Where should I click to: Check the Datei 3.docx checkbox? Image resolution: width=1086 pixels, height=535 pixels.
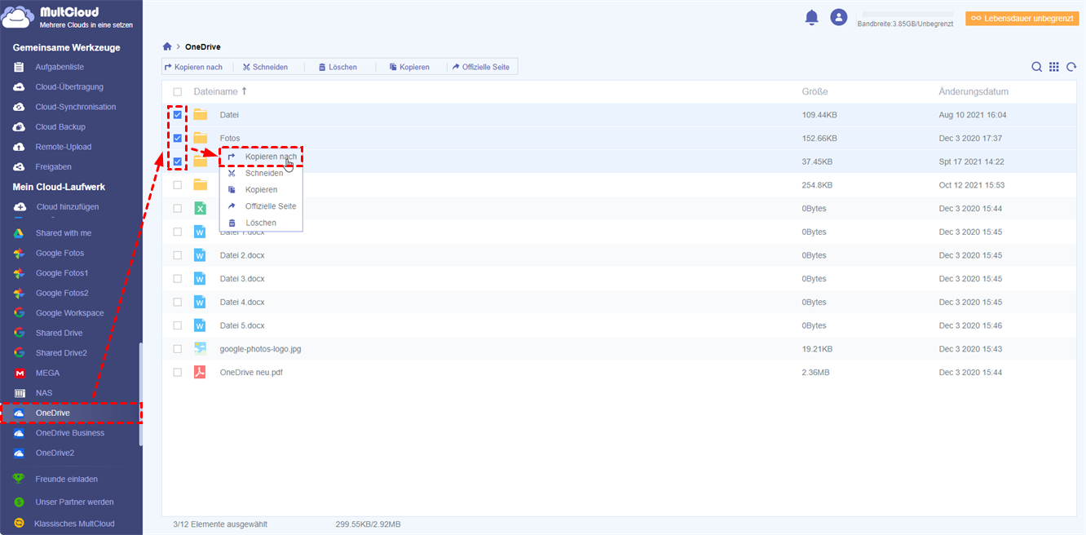click(178, 279)
